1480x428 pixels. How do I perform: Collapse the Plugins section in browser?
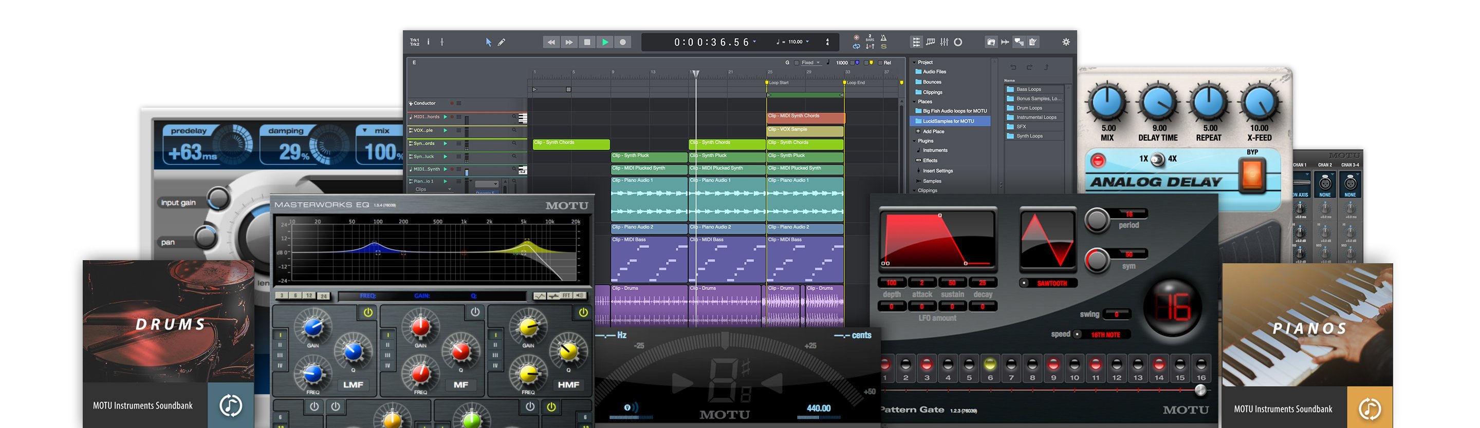coord(914,141)
